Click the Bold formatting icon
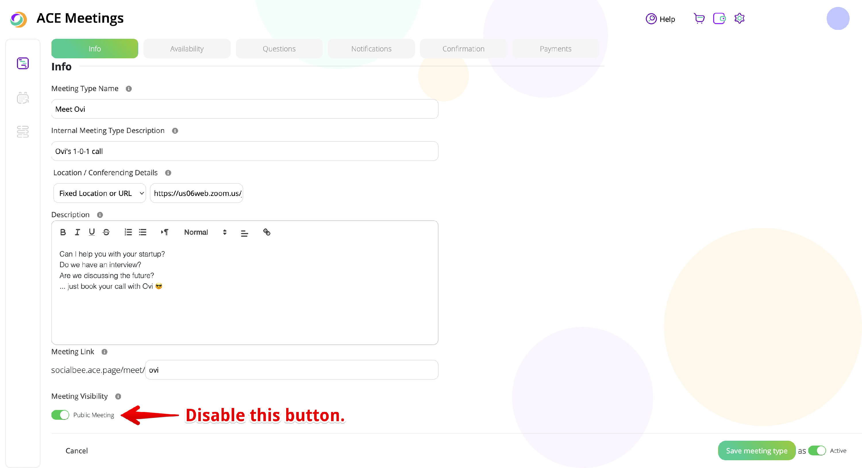Viewport: 862px width, 468px height. point(63,232)
